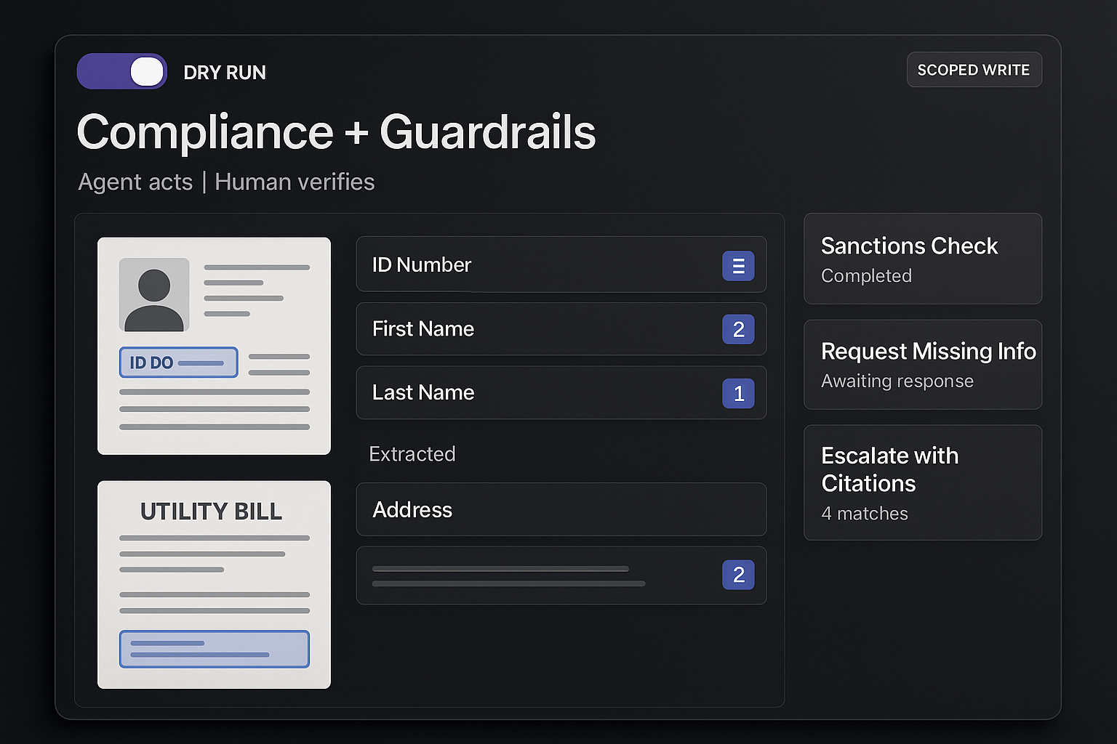
Task: Click the Scoped Write badge button
Action: click(974, 70)
